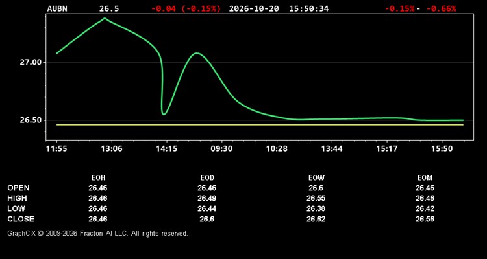Click the EOD CLOSE cell 26.6

pyautogui.click(x=207, y=219)
